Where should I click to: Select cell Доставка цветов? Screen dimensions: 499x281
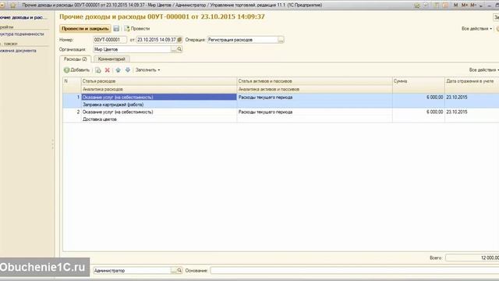(159, 119)
